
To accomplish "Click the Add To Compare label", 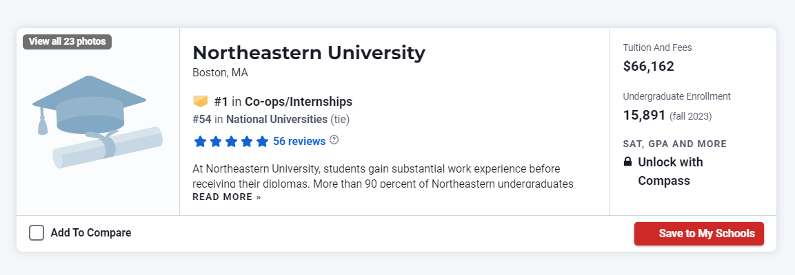I will 91,233.
